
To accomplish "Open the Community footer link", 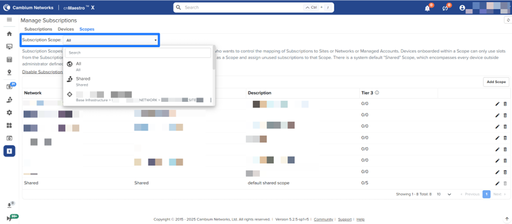I will click(x=323, y=219).
